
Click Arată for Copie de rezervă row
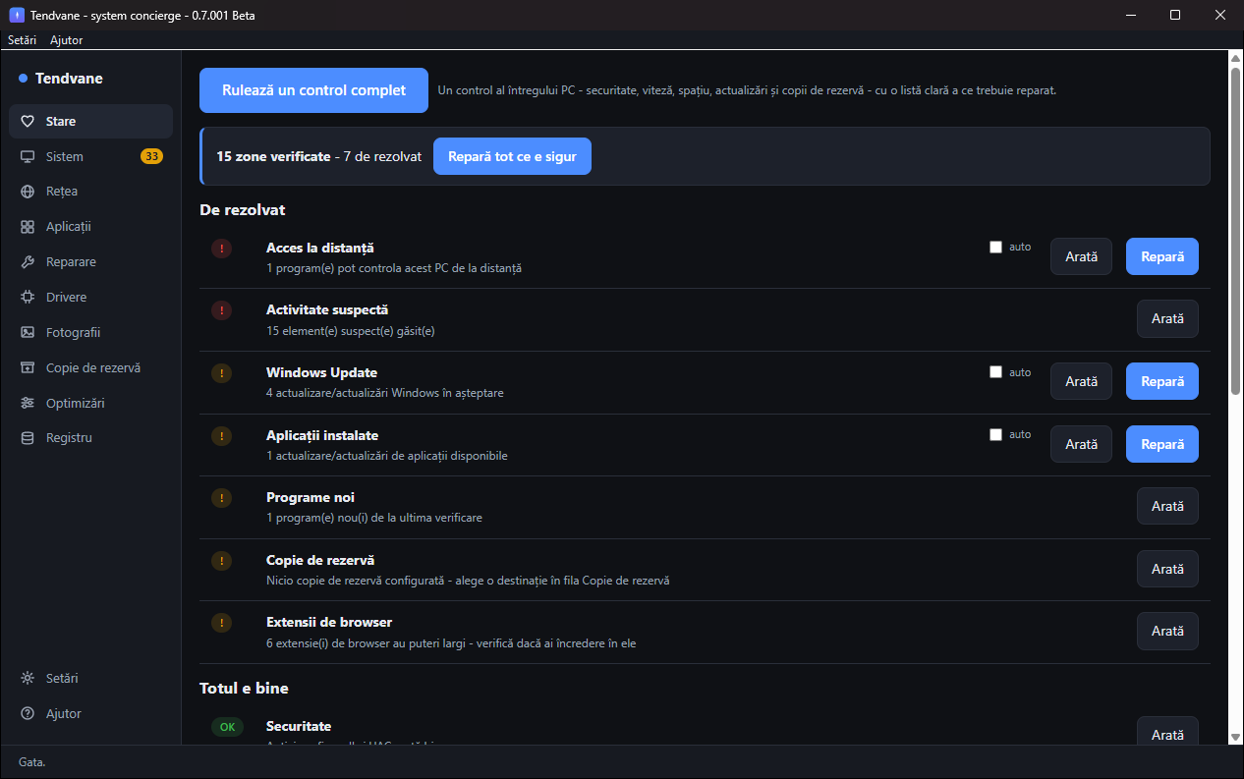click(1167, 569)
